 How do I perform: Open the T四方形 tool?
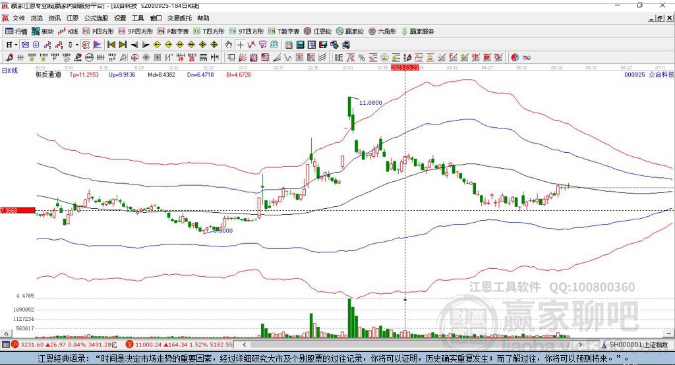coord(209,32)
